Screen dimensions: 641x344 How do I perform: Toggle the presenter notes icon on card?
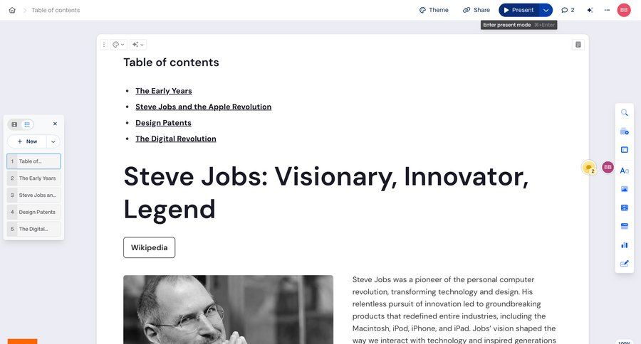[x=578, y=44]
